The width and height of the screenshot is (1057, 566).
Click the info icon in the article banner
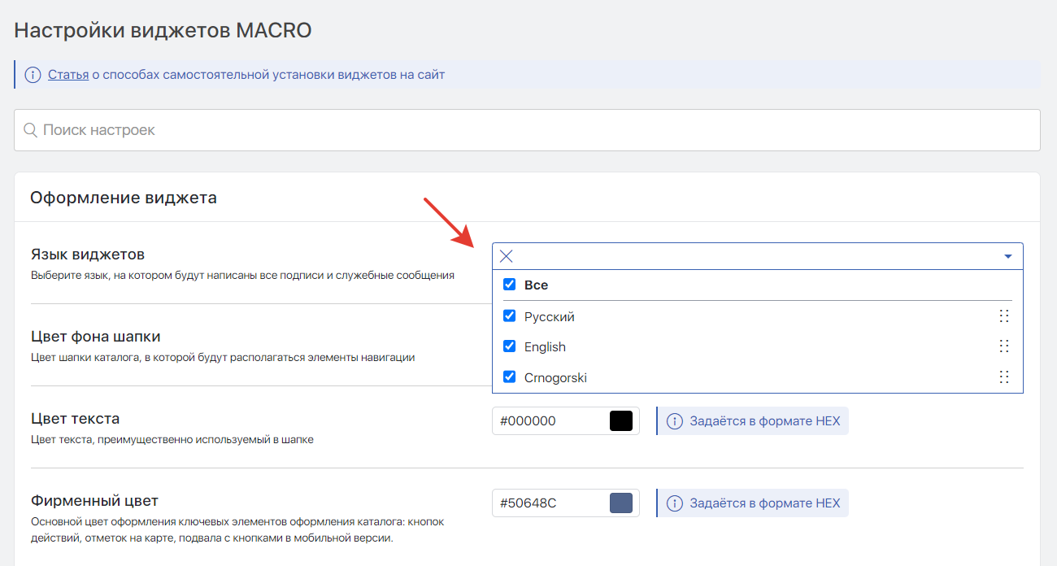(33, 75)
